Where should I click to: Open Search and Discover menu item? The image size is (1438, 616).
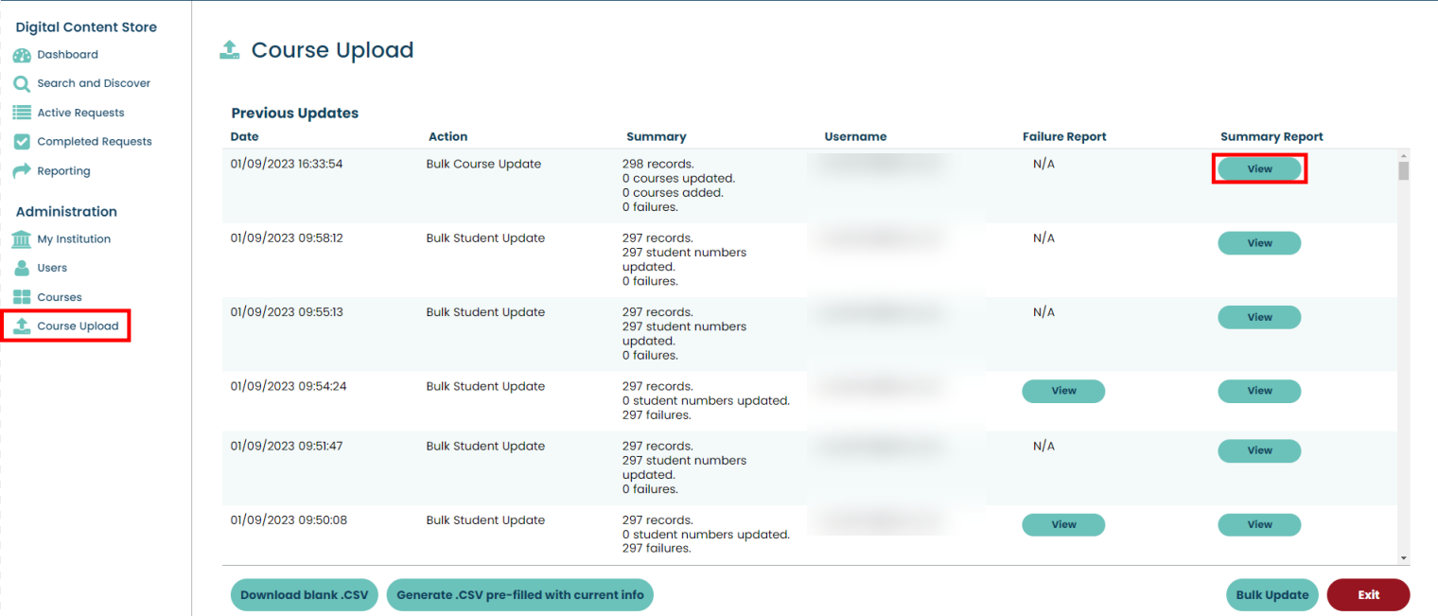coord(94,83)
